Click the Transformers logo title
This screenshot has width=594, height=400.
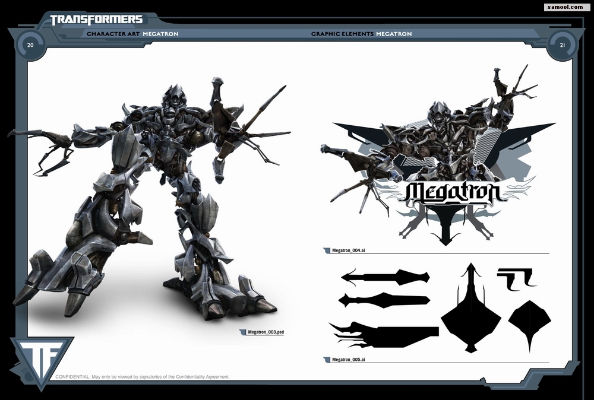pos(97,20)
